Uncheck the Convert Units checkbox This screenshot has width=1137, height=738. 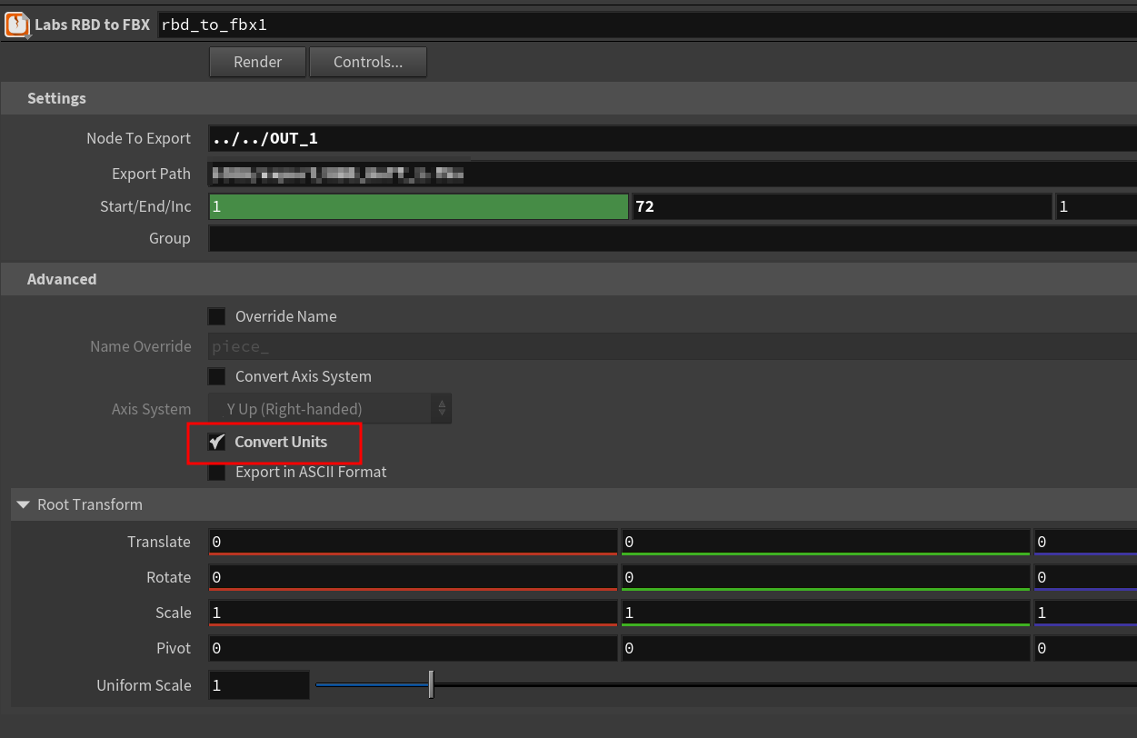click(216, 442)
